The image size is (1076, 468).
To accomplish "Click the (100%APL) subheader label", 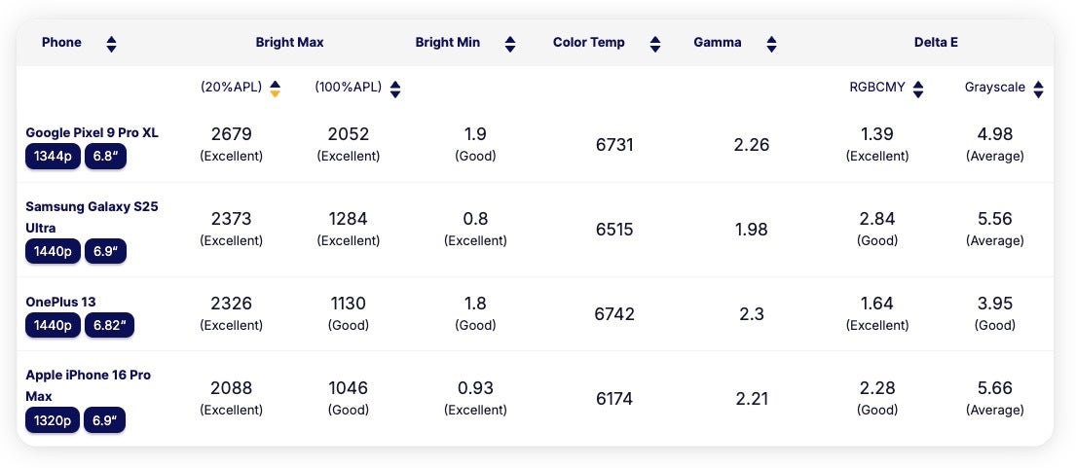I will 349,87.
